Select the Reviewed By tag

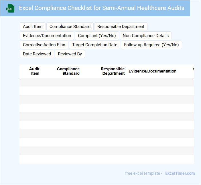(x=70, y=54)
